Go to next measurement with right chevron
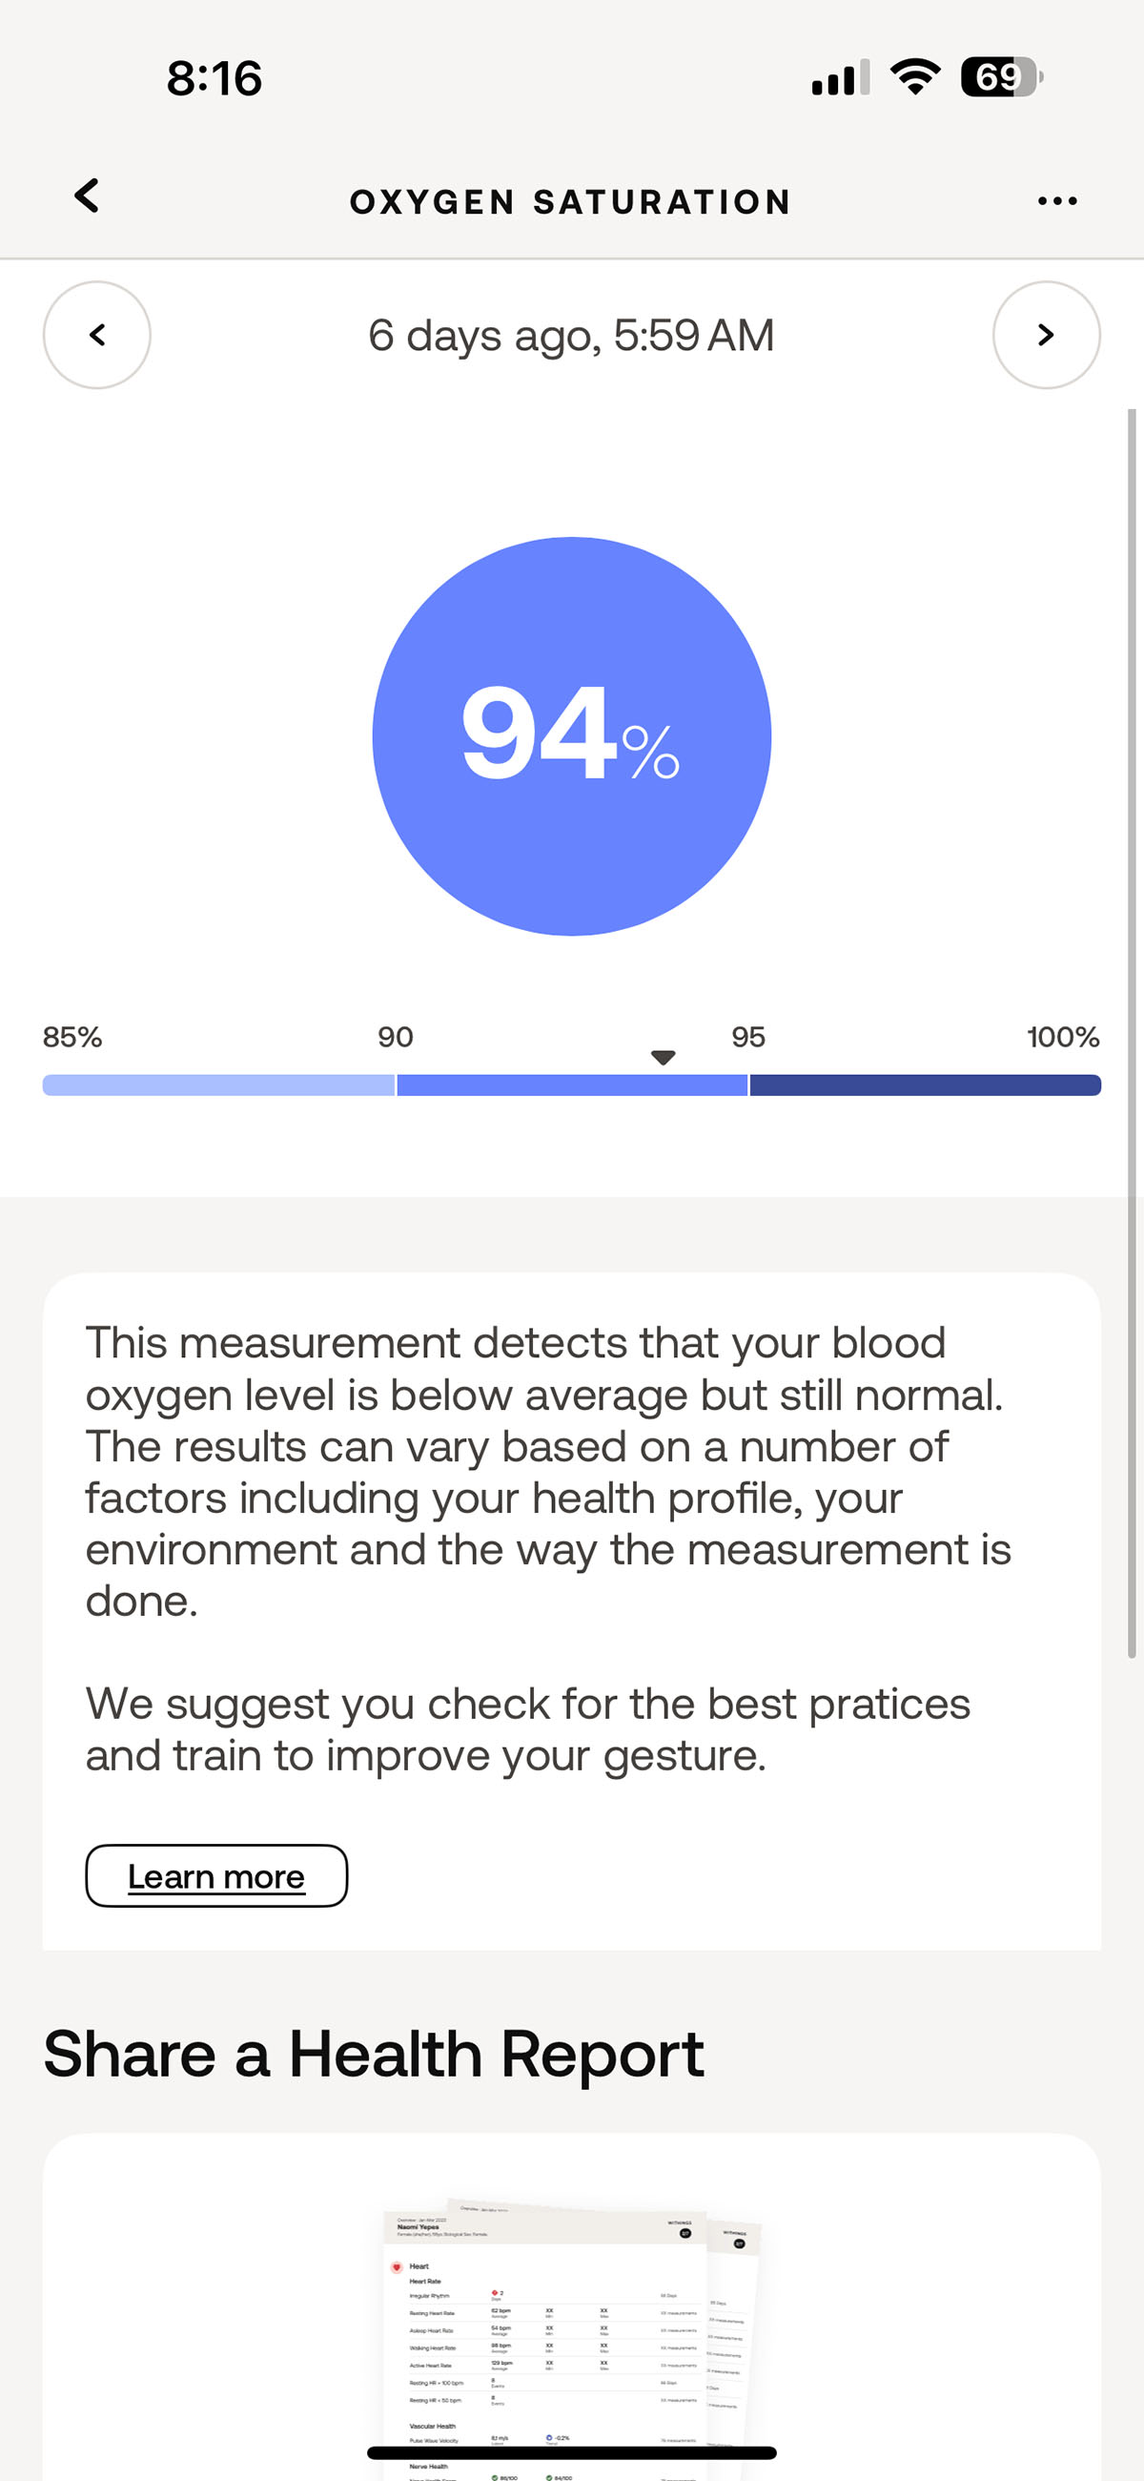The image size is (1144, 2481). (x=1046, y=335)
